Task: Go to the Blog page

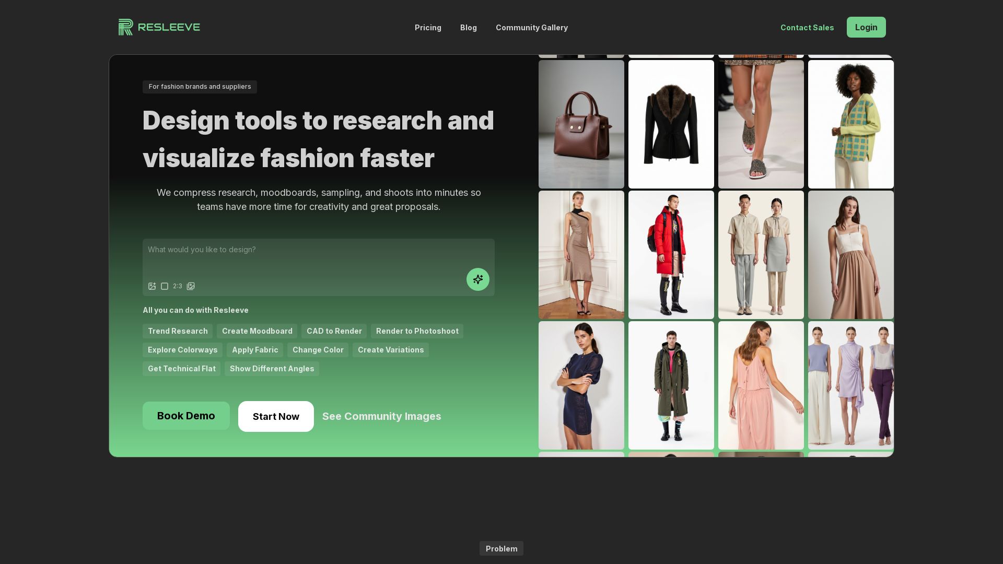Action: [x=468, y=28]
